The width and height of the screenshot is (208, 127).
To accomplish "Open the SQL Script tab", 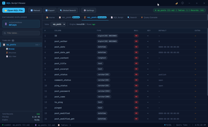I will pos(117,17).
